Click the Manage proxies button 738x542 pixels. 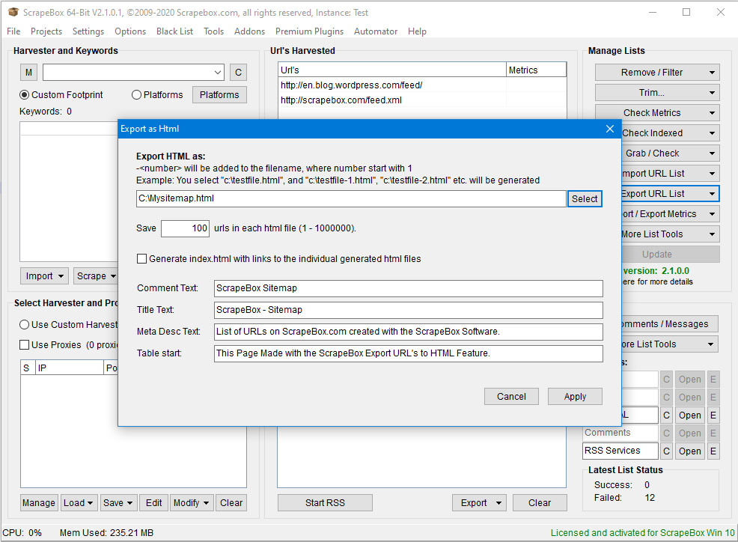[x=39, y=503]
